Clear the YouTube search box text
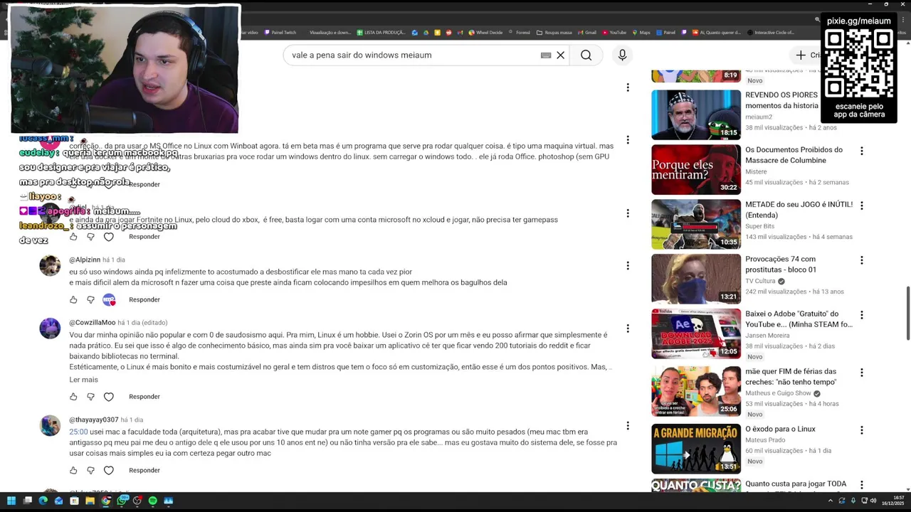Image resolution: width=911 pixels, height=512 pixels. tap(561, 55)
